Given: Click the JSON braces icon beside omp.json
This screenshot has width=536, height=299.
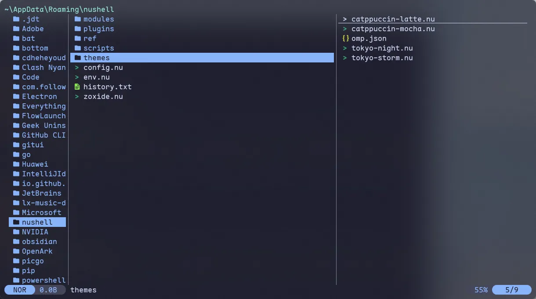Looking at the screenshot, I should pyautogui.click(x=345, y=39).
